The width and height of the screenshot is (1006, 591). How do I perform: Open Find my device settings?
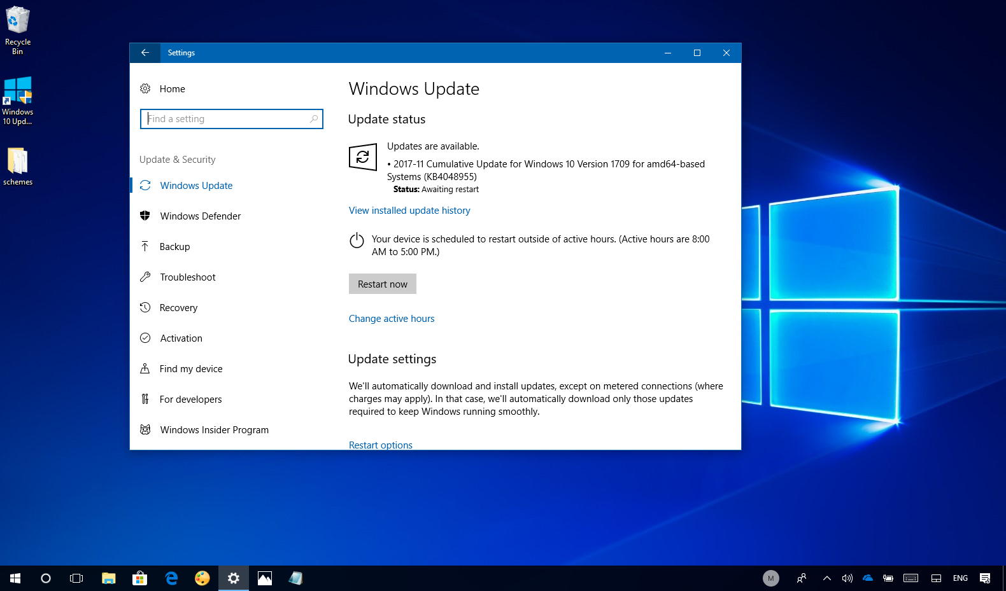click(191, 369)
